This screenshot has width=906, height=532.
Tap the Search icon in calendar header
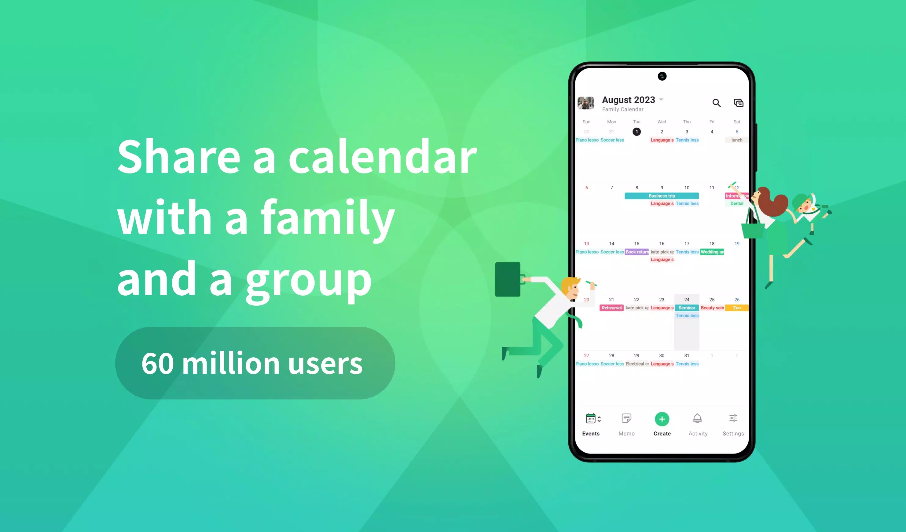(716, 103)
